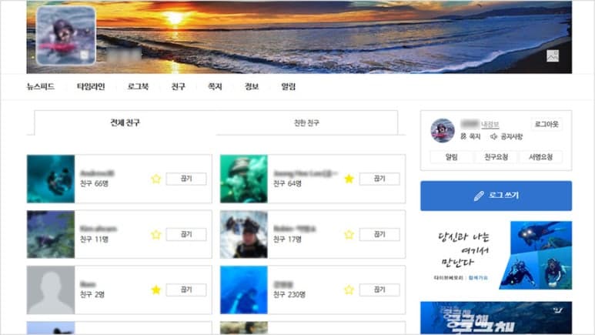This screenshot has width=595, height=335.
Task: Toggle star for friend with 11 friends
Action: pos(156,234)
